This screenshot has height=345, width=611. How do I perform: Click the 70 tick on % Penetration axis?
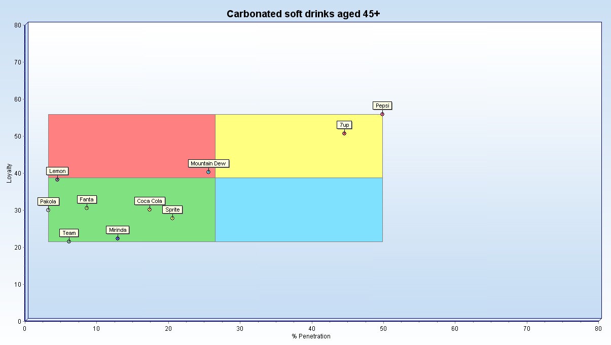point(527,329)
